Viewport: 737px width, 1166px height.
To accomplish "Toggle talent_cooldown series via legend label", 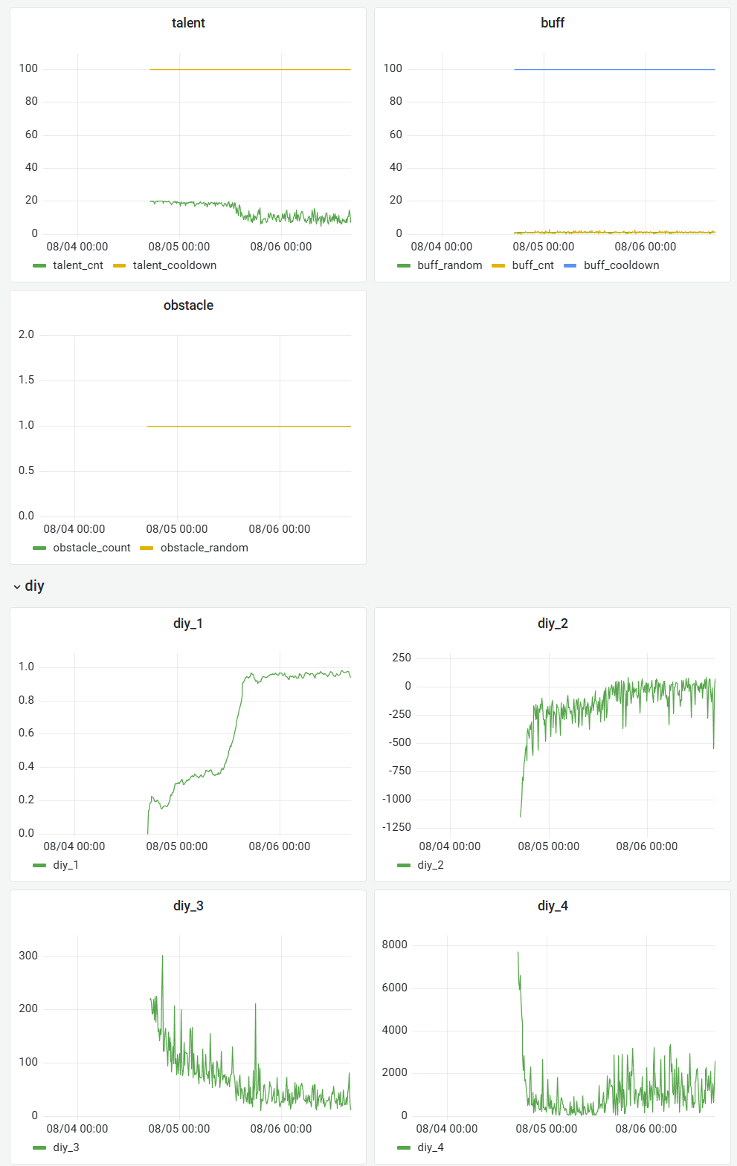I will pos(175,265).
